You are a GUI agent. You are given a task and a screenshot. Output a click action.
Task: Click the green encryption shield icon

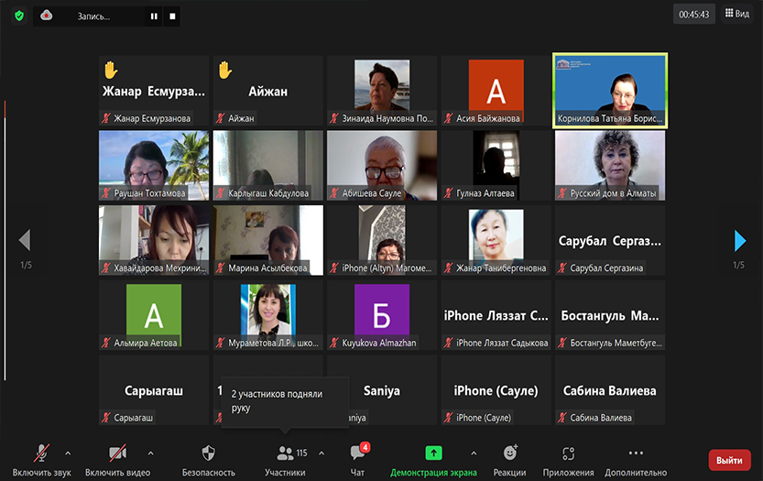[x=18, y=15]
